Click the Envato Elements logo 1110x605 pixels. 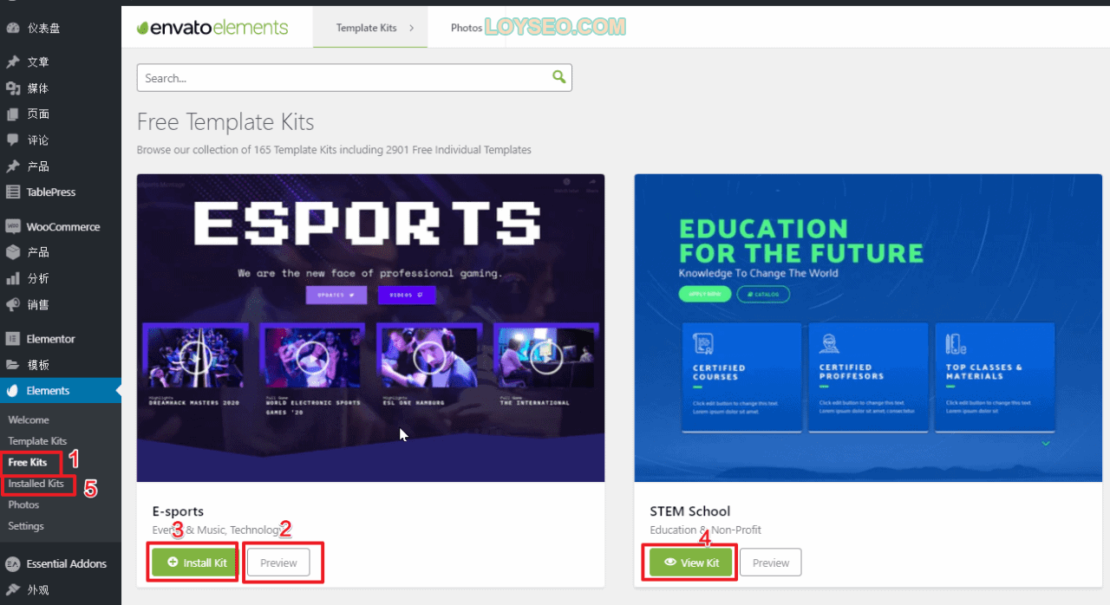(212, 28)
